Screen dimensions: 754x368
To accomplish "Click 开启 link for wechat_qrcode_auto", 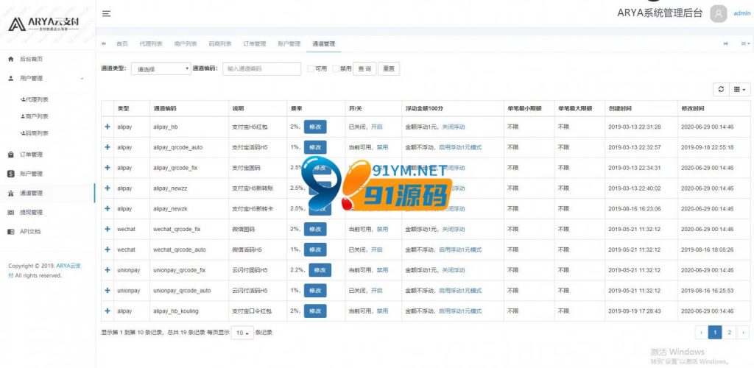I will coord(377,250).
